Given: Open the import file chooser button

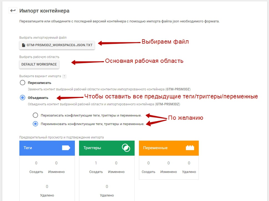Looking at the screenshot, I should click(x=57, y=45).
